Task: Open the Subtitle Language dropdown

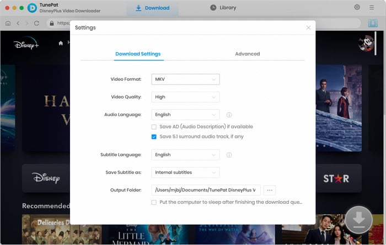Action: click(x=186, y=155)
